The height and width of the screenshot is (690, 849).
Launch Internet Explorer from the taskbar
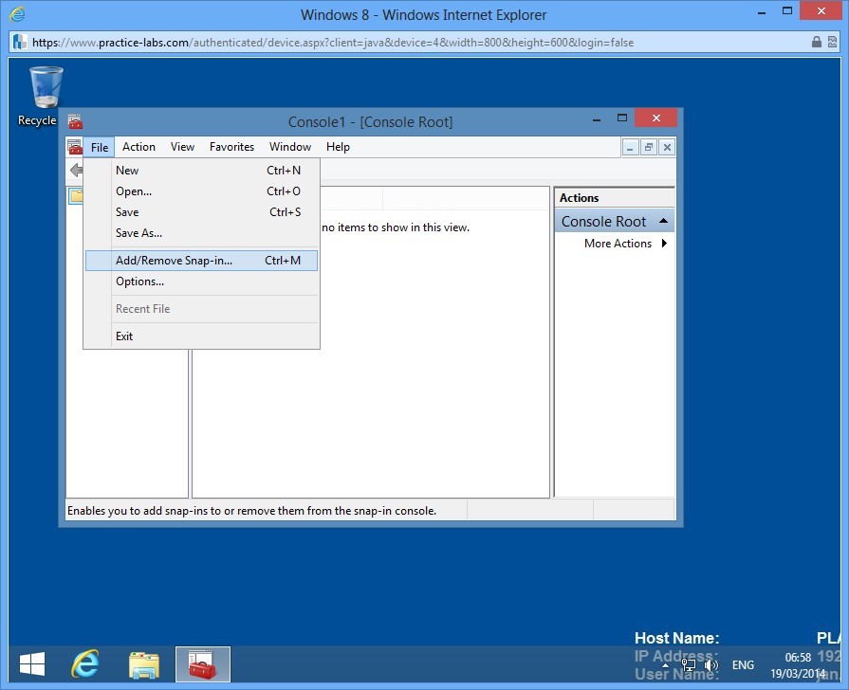85,665
